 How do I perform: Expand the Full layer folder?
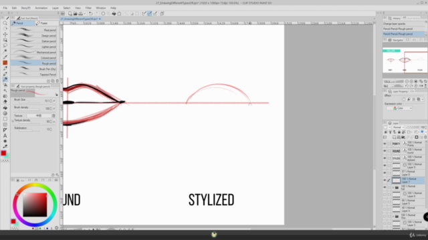(x=393, y=187)
